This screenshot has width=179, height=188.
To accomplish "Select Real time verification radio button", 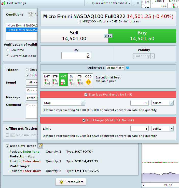I will (8, 50).
